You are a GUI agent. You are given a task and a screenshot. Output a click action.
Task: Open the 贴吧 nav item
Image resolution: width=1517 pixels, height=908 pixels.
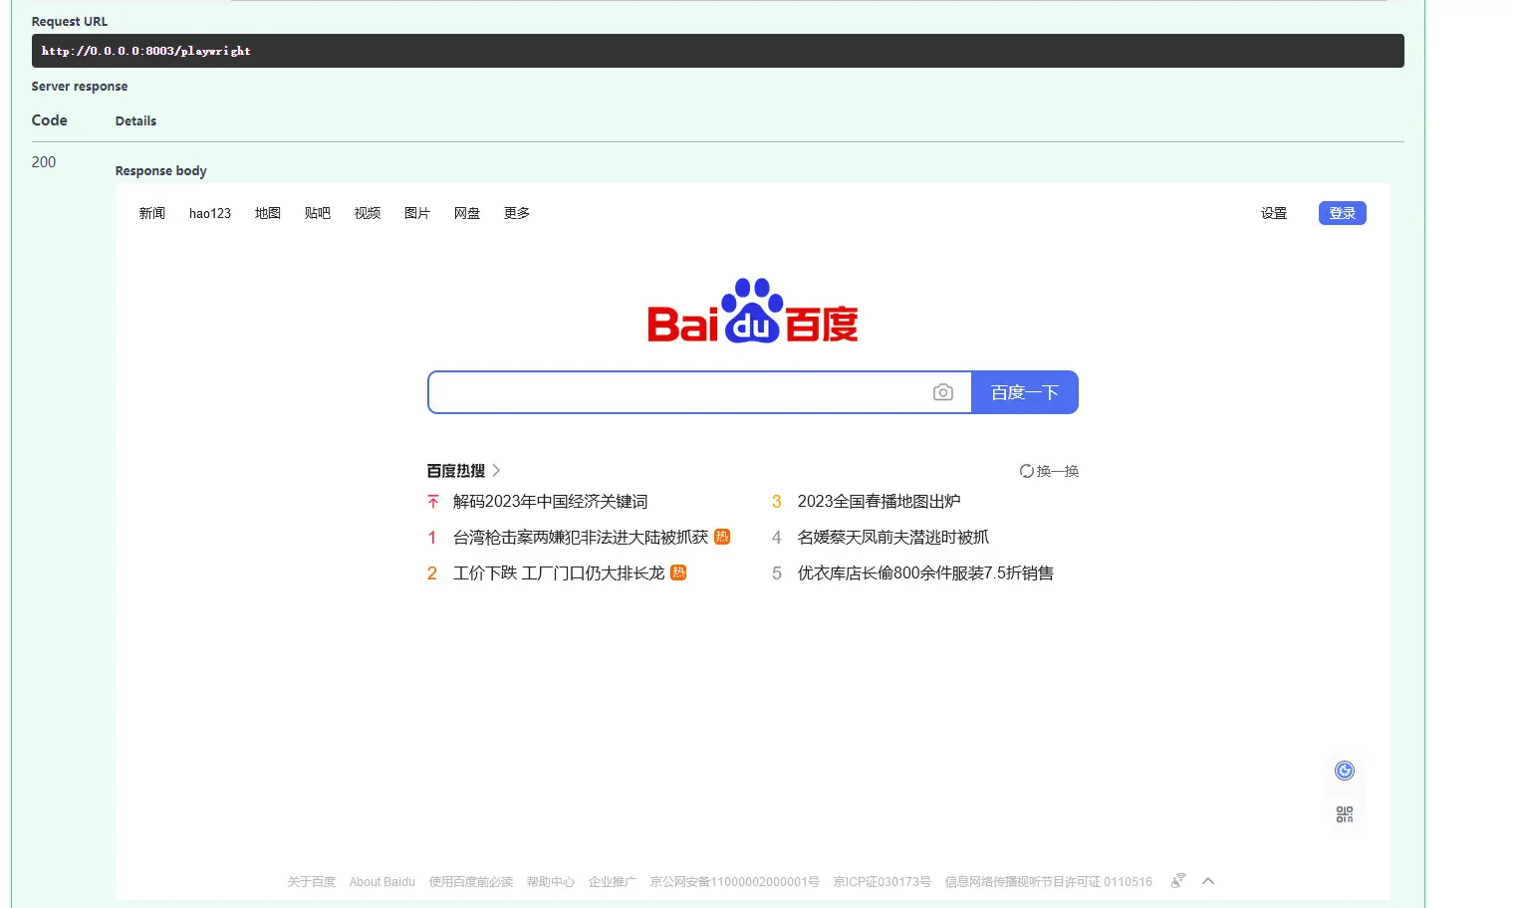318,213
